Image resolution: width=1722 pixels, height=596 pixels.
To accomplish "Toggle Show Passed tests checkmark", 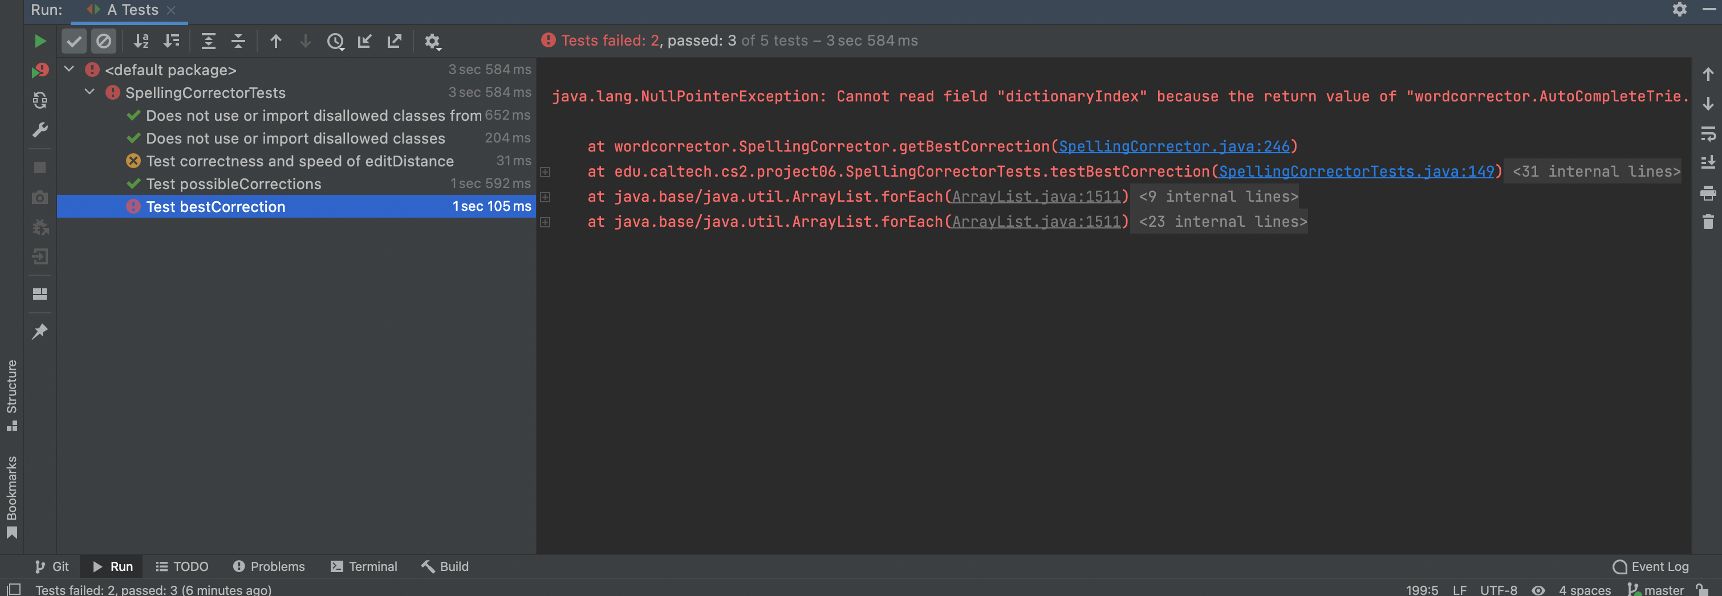I will [x=74, y=42].
